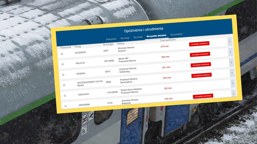The width and height of the screenshot is (257, 144).
Task: Click the Przewoźnik column header
Action: tap(66, 47)
